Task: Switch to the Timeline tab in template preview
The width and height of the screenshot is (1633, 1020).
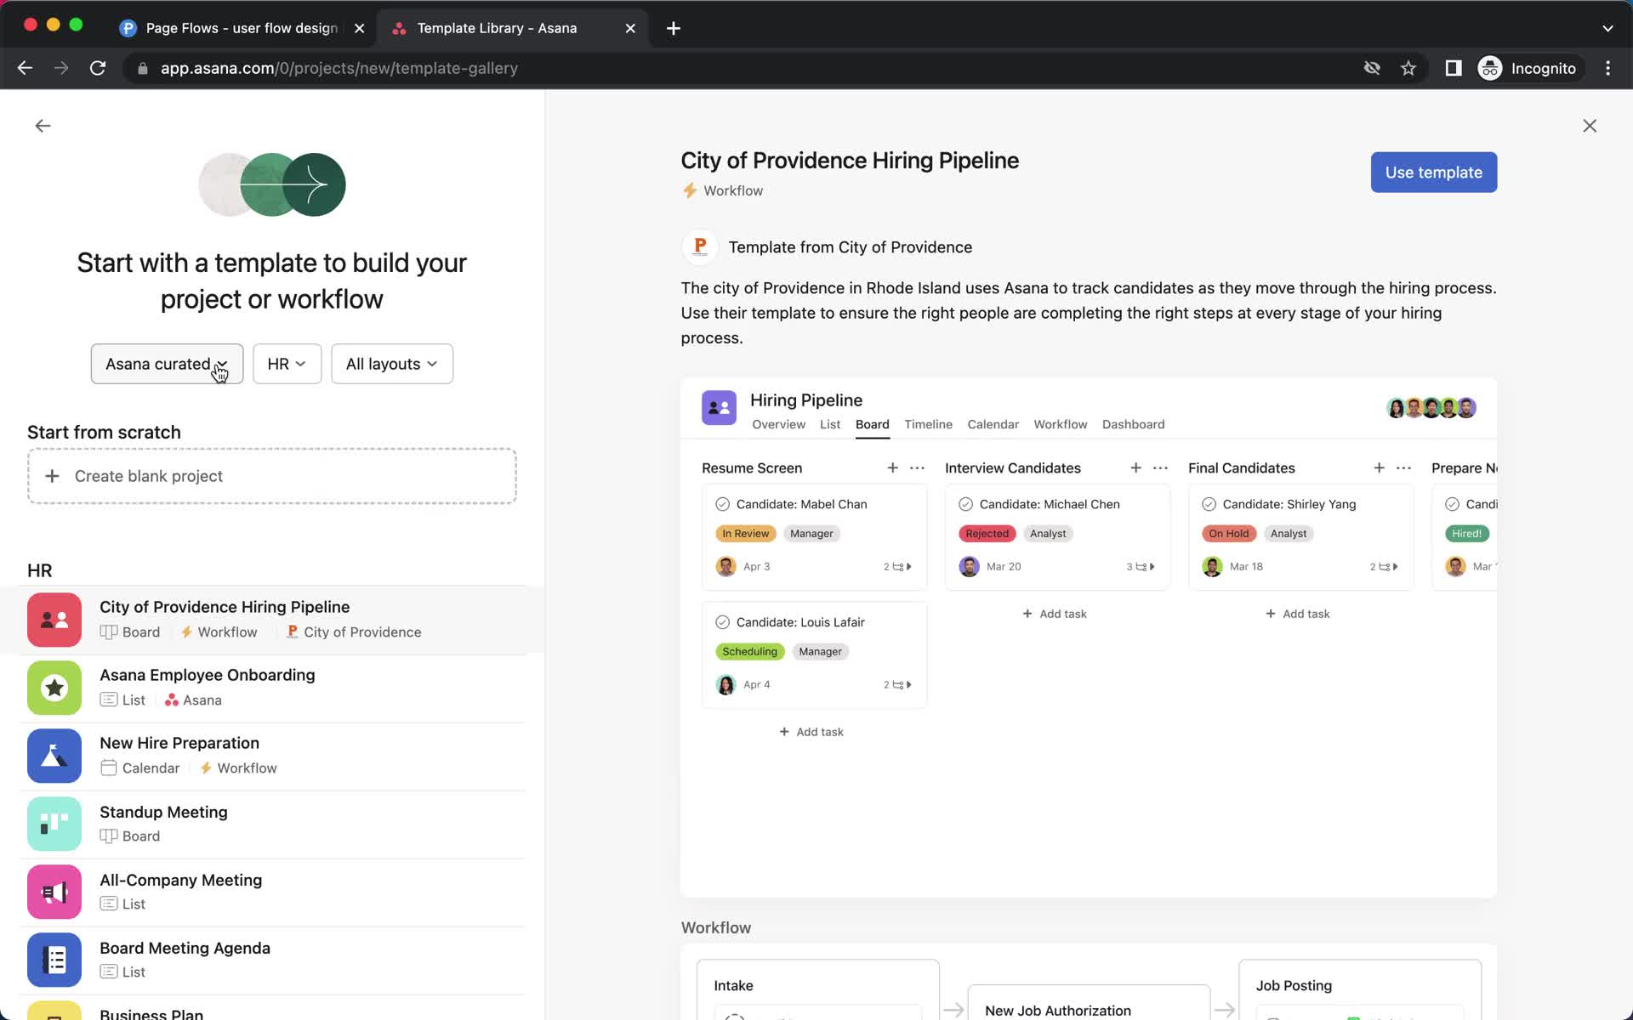Action: (929, 424)
